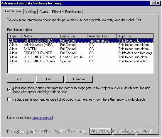Viewport: 162px width, 138px height.
Task: Switch to Effective Permissions tab
Action: pyautogui.click(x=67, y=12)
